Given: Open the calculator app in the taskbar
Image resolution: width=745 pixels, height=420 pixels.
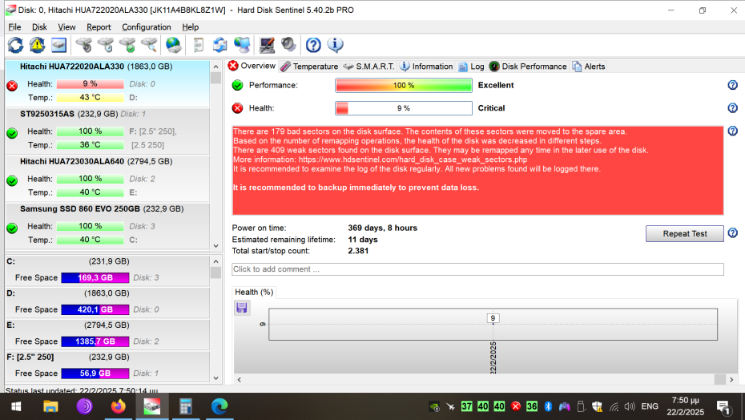Looking at the screenshot, I should pos(185,406).
